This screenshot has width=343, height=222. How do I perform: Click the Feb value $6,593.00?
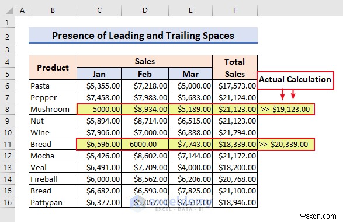(145, 191)
